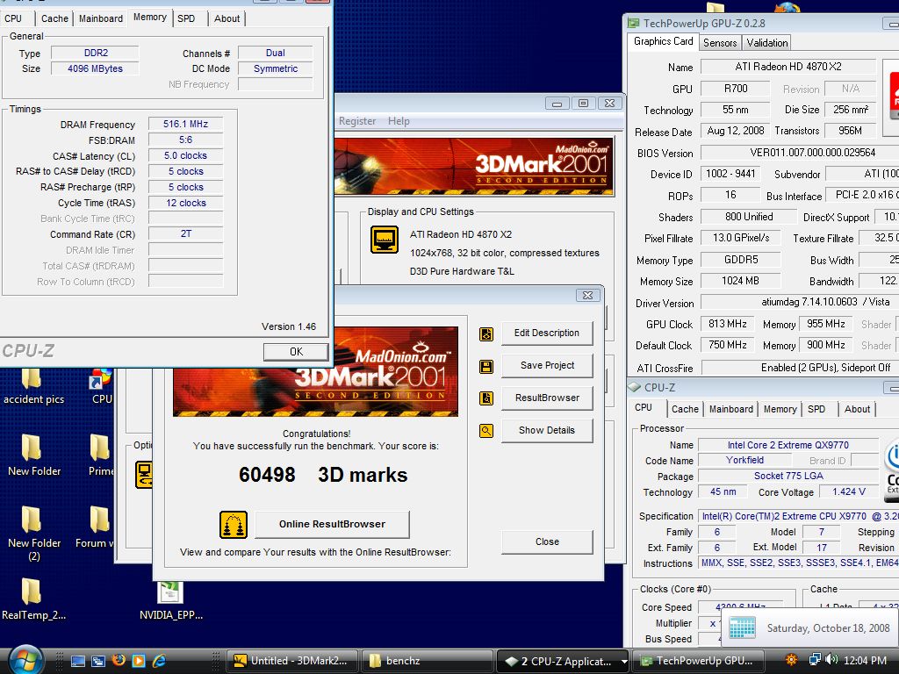Open the Prime desktop folder

point(101,455)
